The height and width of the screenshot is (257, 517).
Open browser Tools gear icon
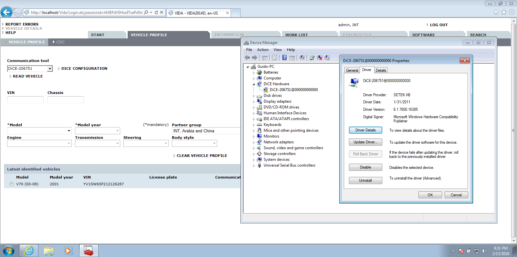512,12
